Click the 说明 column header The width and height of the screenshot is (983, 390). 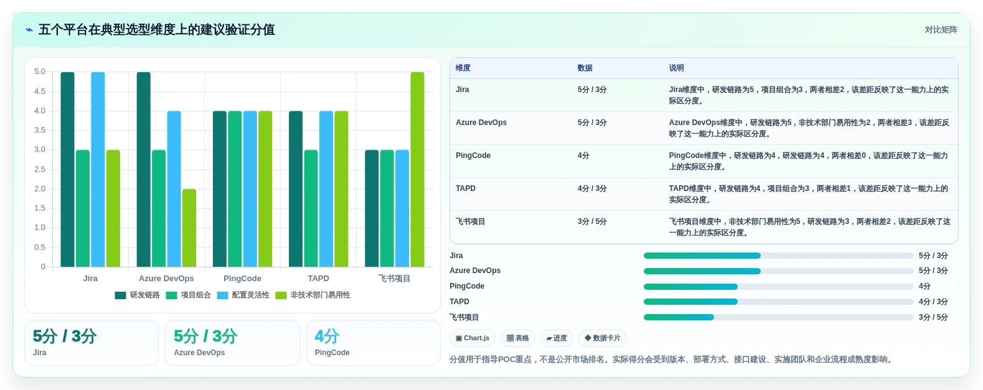pos(677,68)
